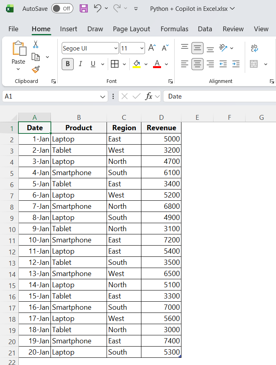276x365 pixels.
Task: Open the font size 11 dropdown
Action: [142, 48]
